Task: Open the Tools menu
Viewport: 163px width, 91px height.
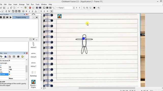Action: [x=37, y=5]
